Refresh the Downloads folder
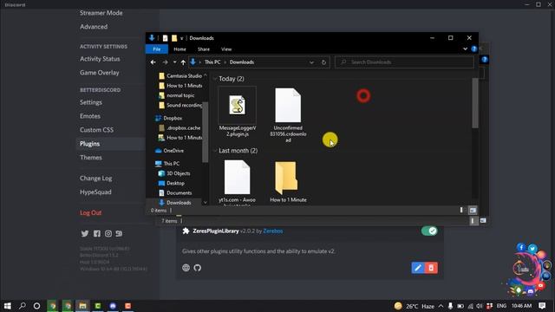Image resolution: width=555 pixels, height=312 pixels. coord(323,62)
